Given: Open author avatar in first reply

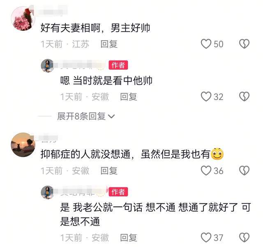Looking at the screenshot, I should click(48, 65).
